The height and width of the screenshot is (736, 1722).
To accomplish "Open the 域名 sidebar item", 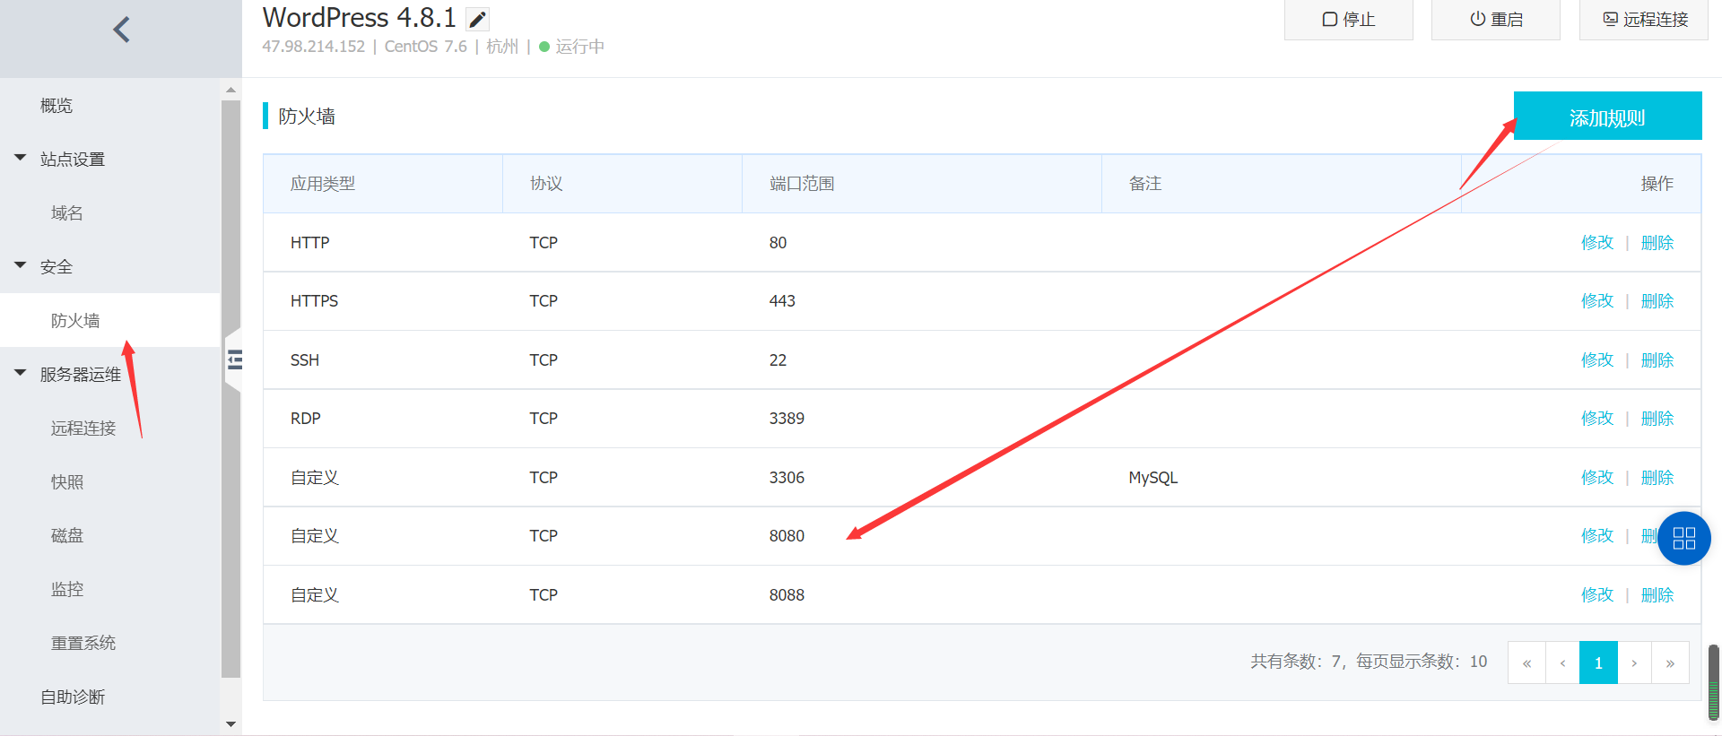I will pos(67,213).
